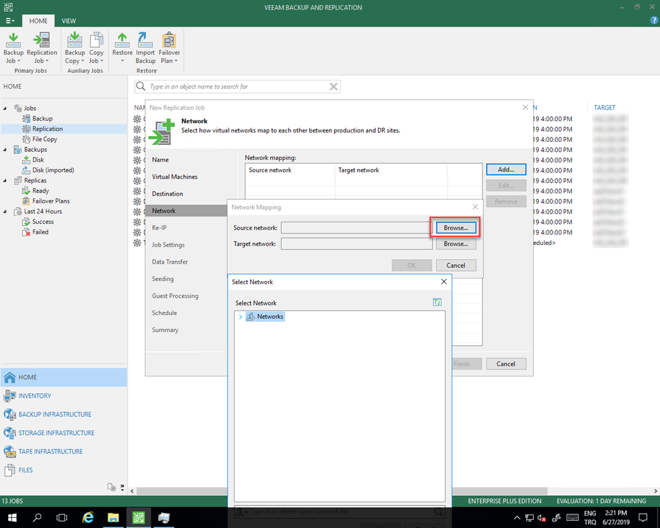Open the Backup Job ribbon button

pos(13,48)
